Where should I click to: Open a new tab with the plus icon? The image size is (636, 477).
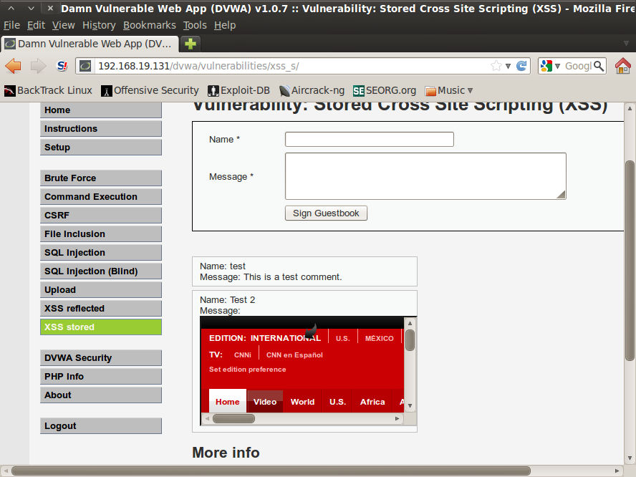[x=191, y=44]
